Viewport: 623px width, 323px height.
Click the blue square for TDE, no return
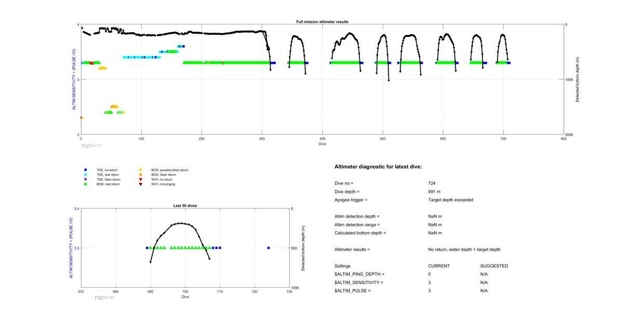(x=86, y=170)
